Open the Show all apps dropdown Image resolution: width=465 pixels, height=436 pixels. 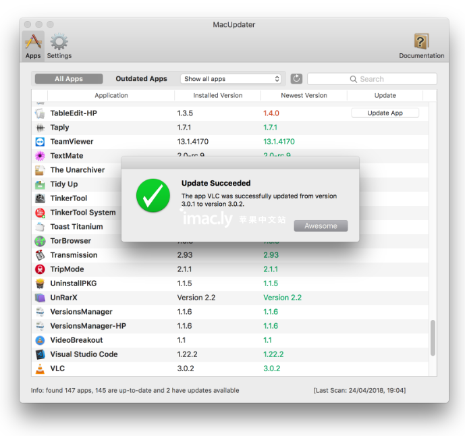231,79
